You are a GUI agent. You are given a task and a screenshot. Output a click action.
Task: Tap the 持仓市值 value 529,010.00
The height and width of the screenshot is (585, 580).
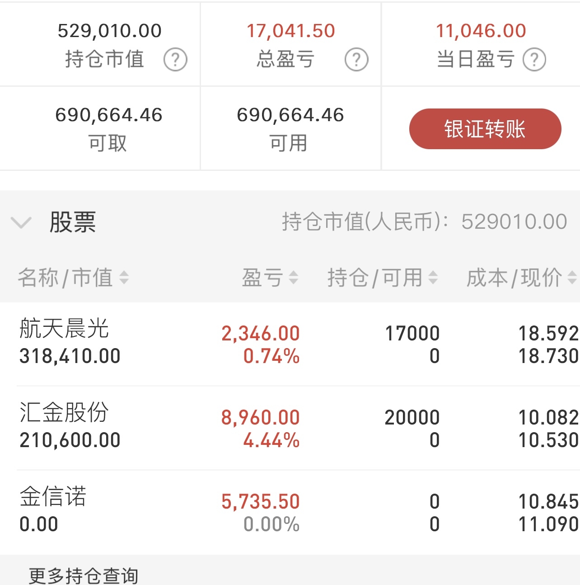point(109,31)
